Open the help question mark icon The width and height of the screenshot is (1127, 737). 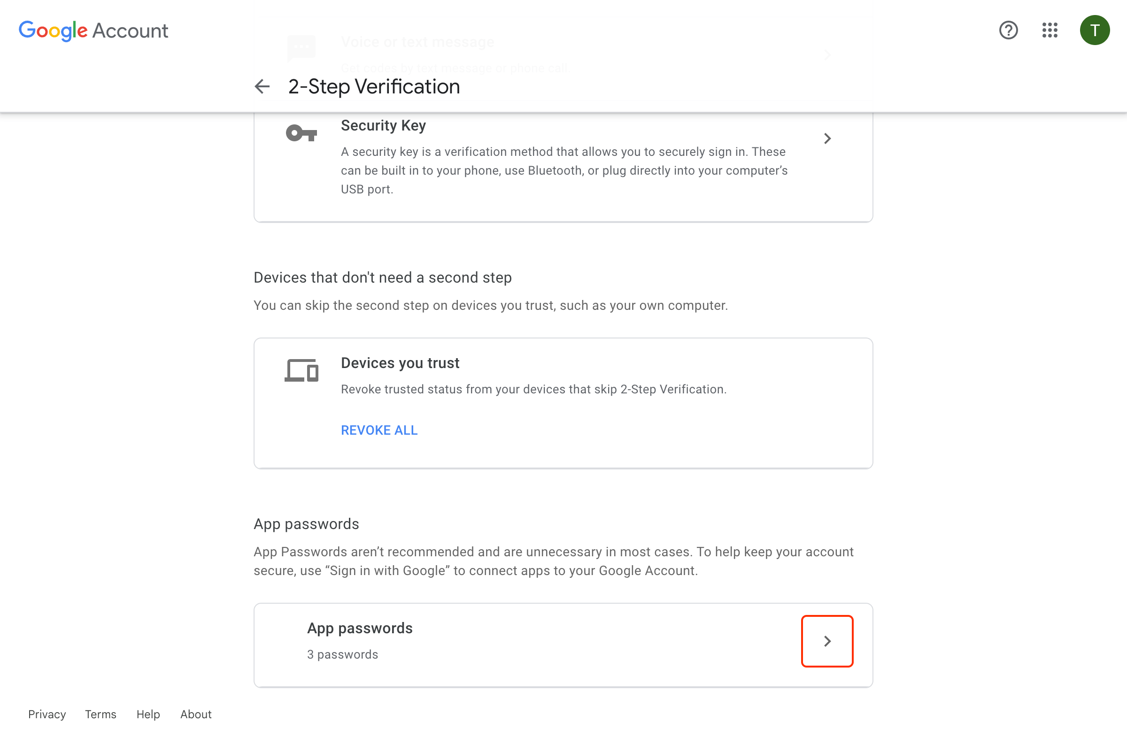1008,31
